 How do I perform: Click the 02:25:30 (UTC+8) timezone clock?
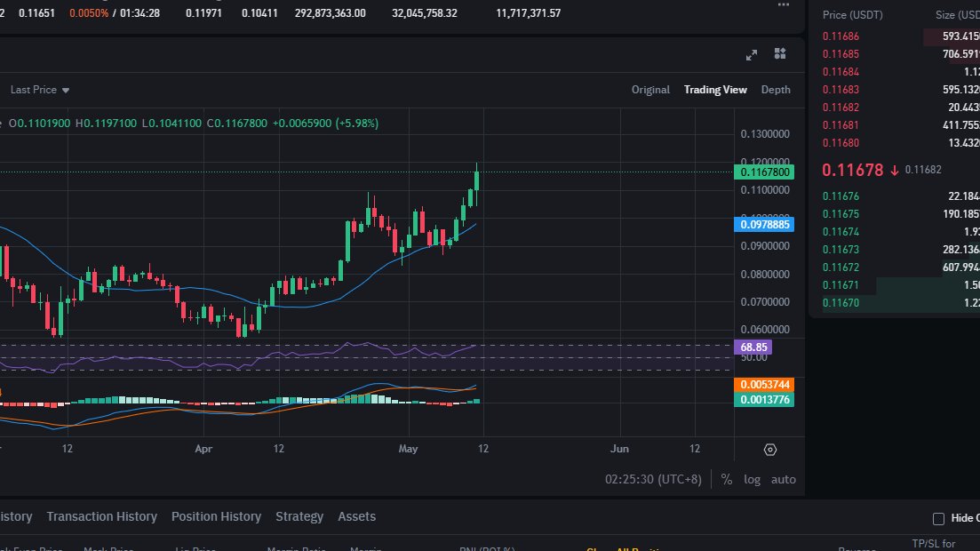(x=653, y=480)
